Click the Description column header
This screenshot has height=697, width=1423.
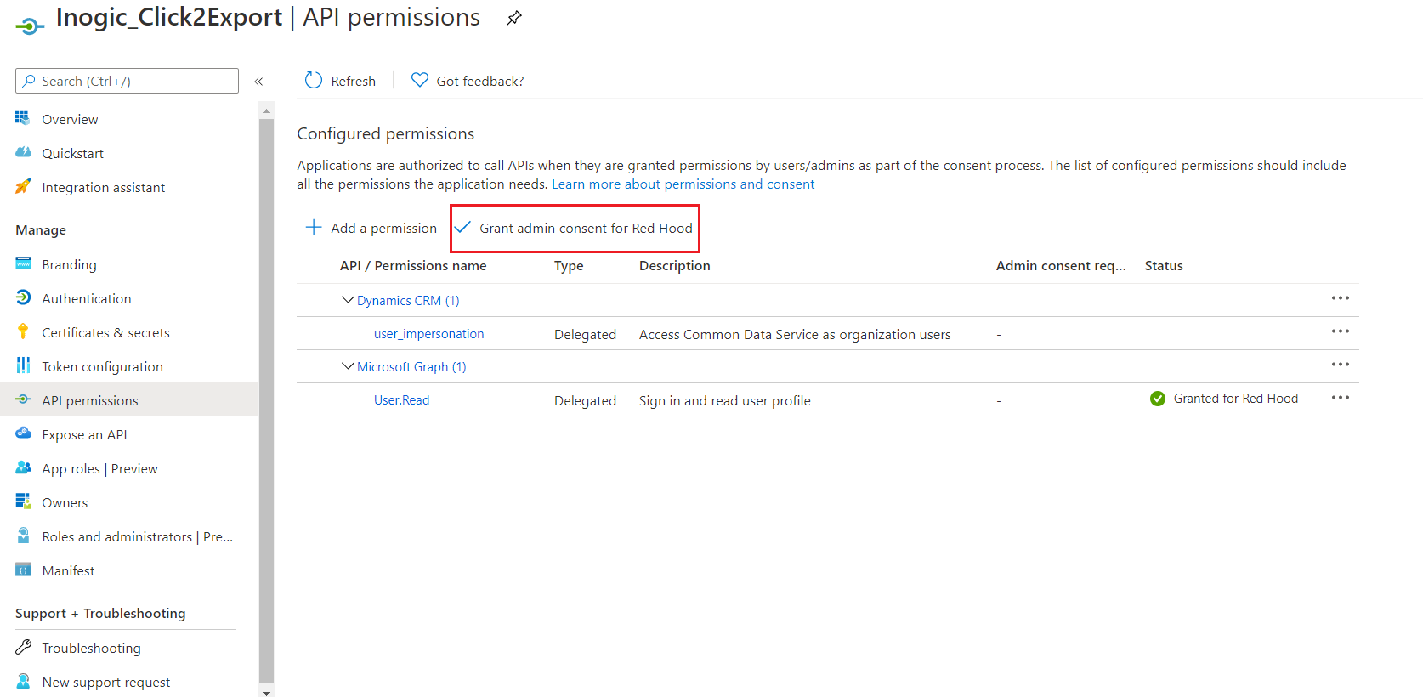pos(674,266)
